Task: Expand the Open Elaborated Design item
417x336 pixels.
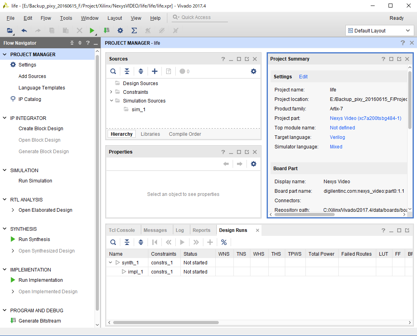Action: point(13,210)
